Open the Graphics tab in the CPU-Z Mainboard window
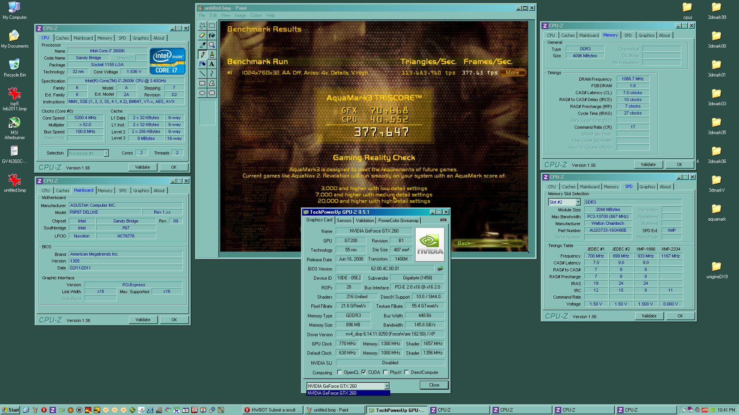The width and height of the screenshot is (739, 415). [x=141, y=191]
